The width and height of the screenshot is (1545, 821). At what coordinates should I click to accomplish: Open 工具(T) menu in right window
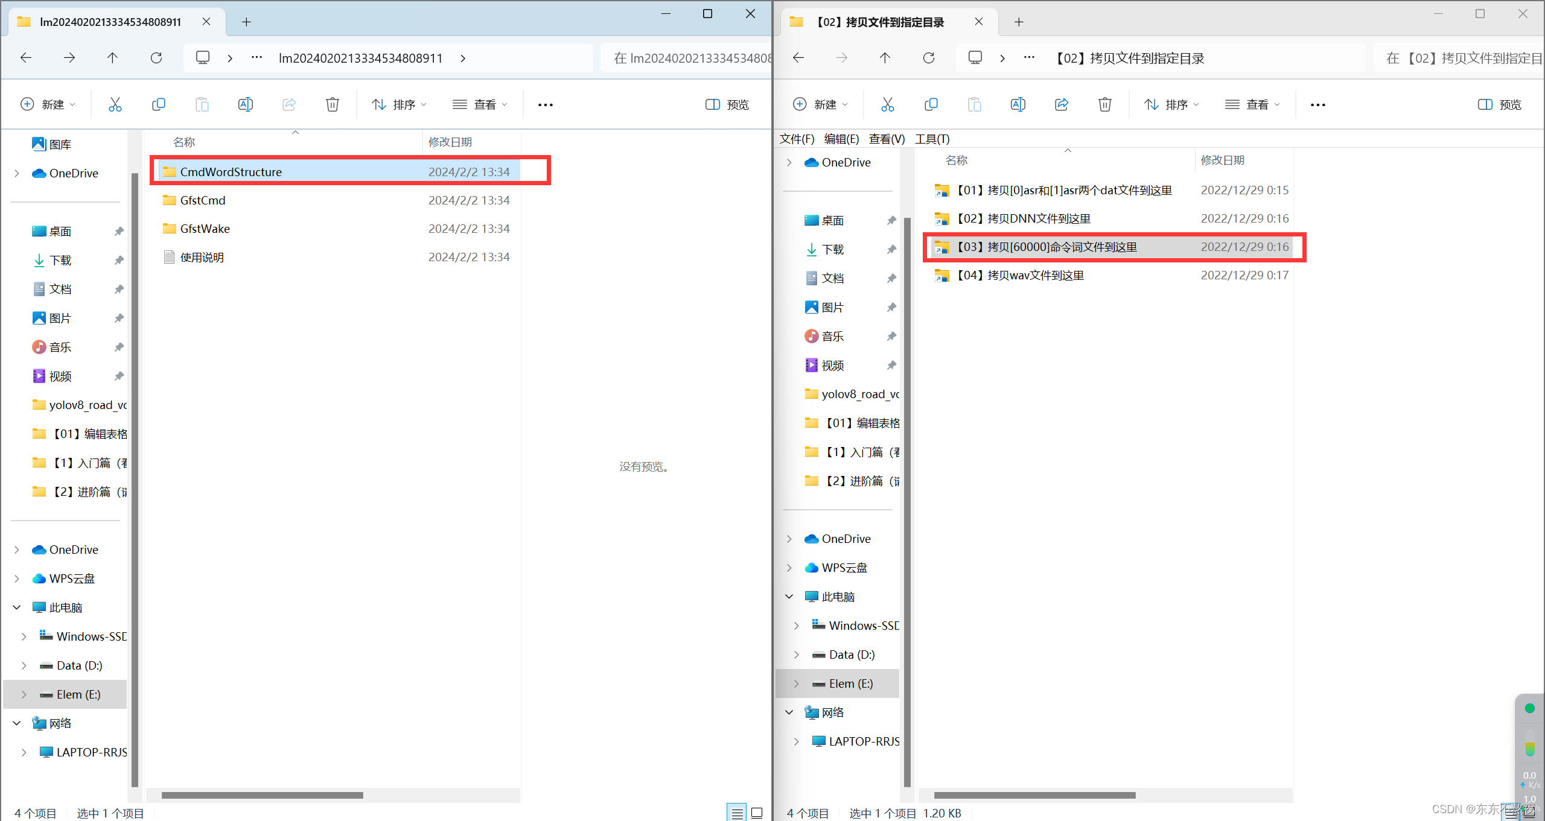[x=932, y=139]
